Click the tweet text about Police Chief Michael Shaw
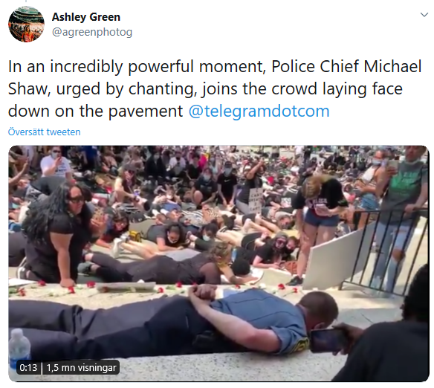Image resolution: width=434 pixels, height=388 pixels. [x=215, y=88]
